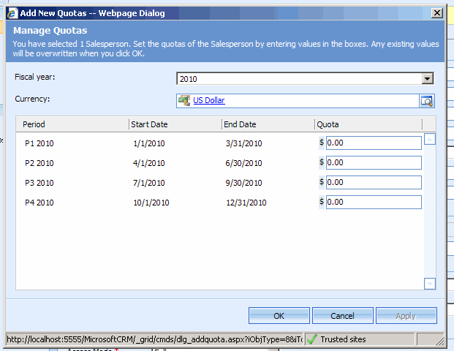Open the Fiscal year dropdown

[427, 78]
